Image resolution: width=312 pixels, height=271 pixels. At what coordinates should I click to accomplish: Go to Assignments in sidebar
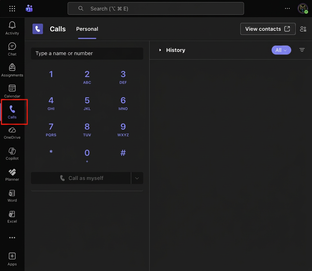(x=12, y=70)
